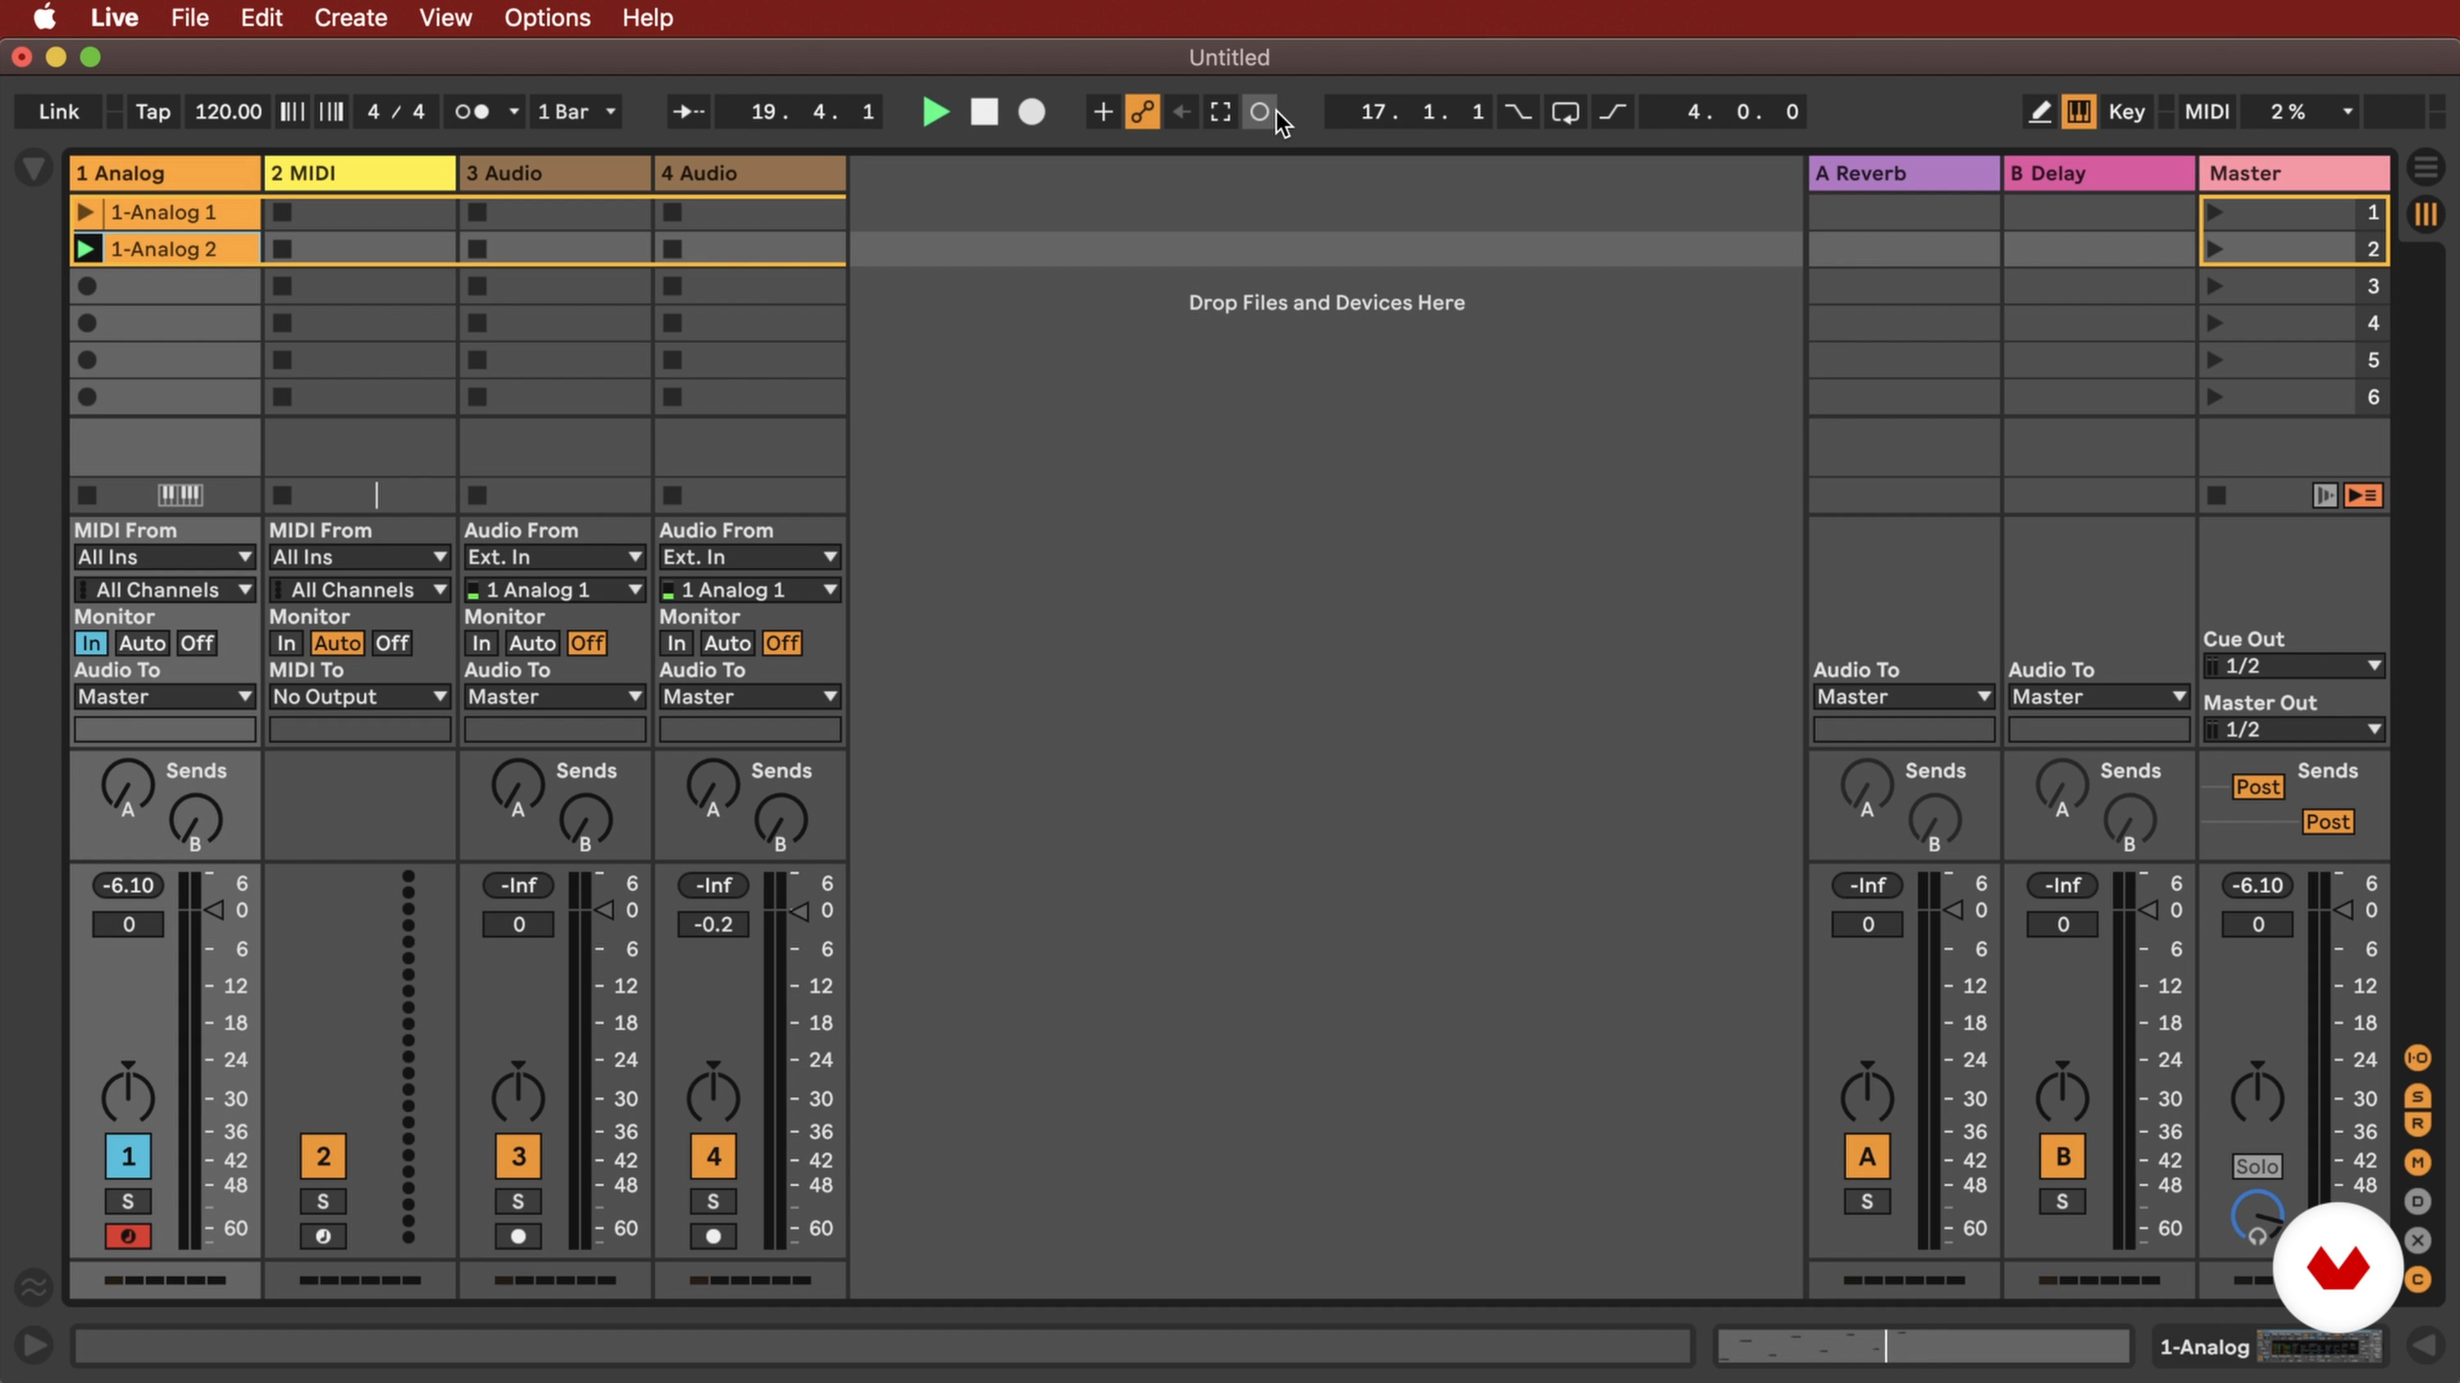
Task: Toggle the Follow playback arrow icon
Action: 687,111
